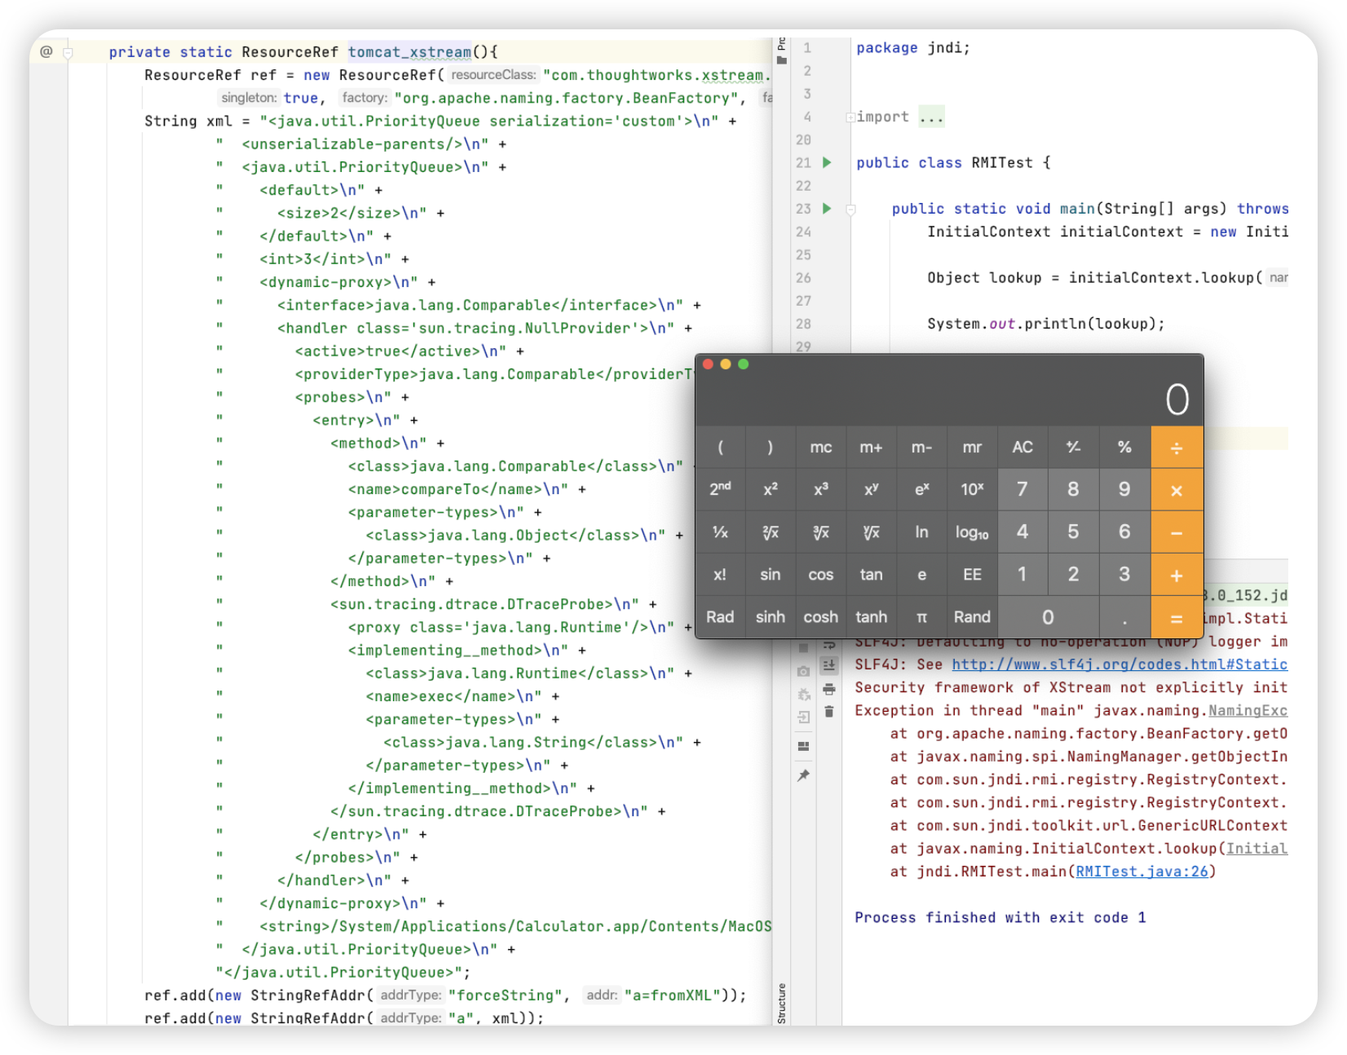Click the plus button in Calculator

pos(1177,575)
